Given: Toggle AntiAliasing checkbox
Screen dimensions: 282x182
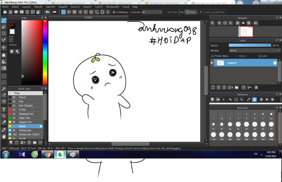Looking at the screenshot, I should click(114, 12).
